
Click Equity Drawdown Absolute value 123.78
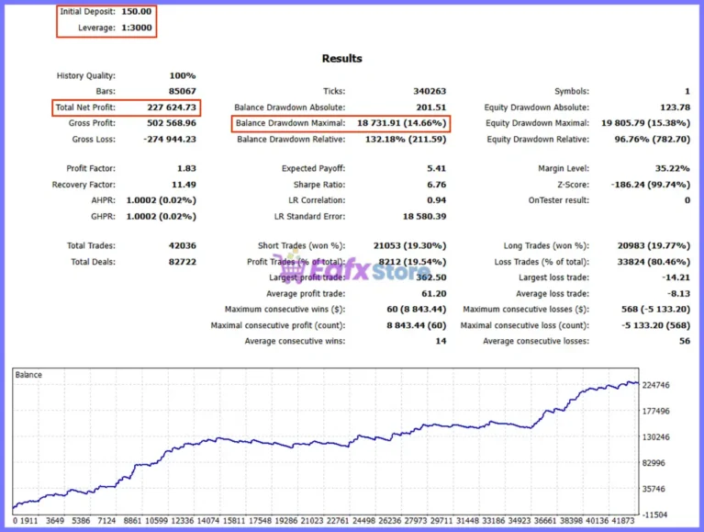[x=675, y=108]
